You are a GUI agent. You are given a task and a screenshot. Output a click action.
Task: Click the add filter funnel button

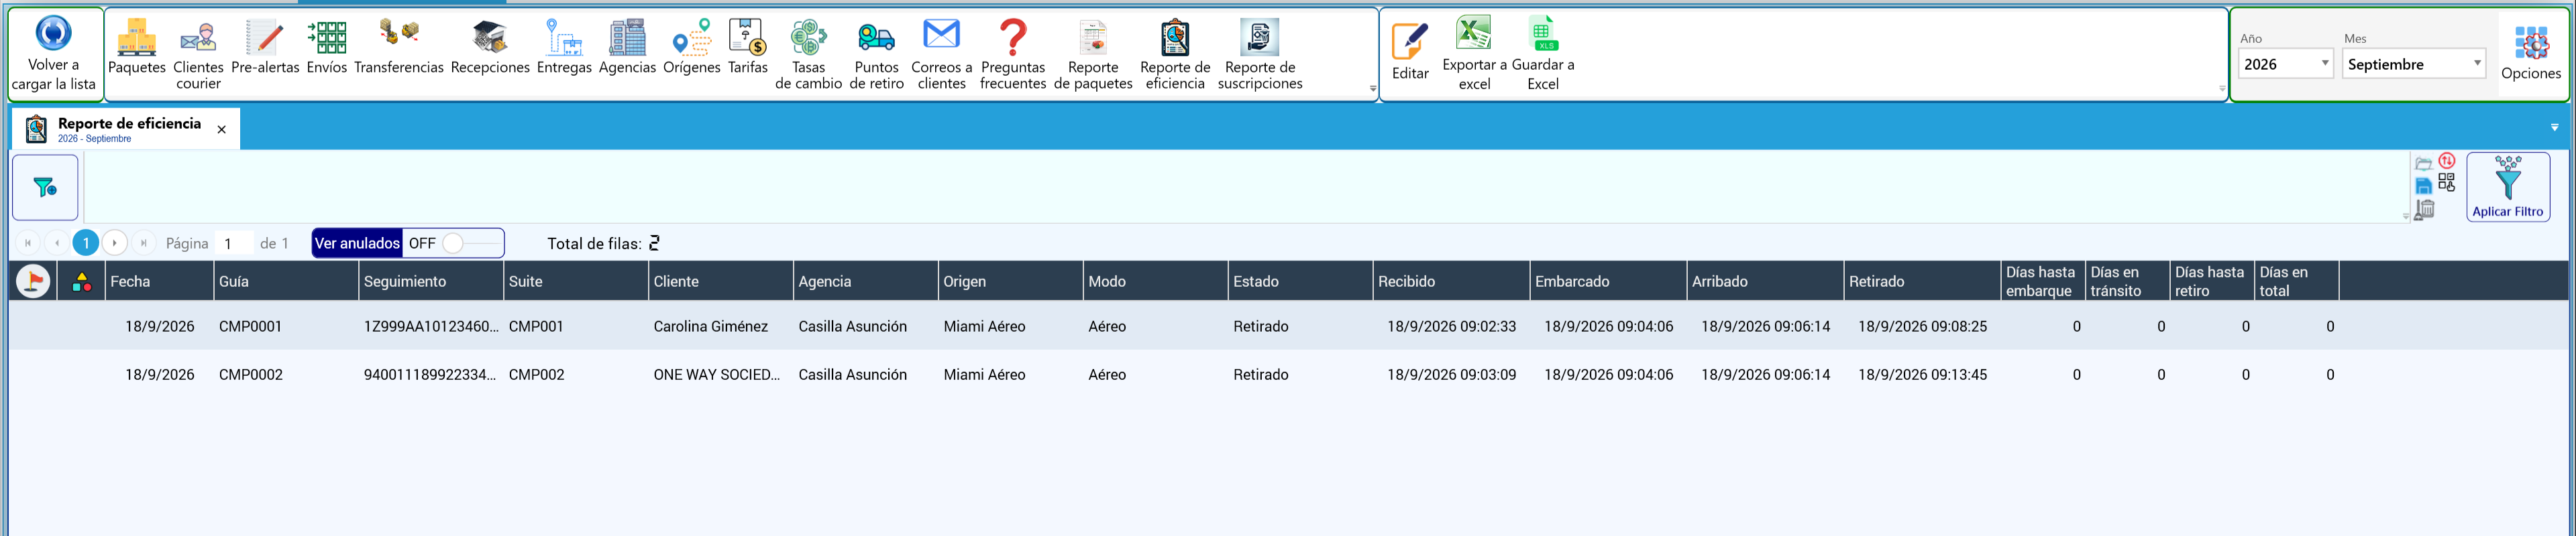pyautogui.click(x=45, y=188)
